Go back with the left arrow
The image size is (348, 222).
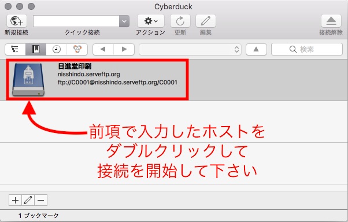pyautogui.click(x=103, y=49)
